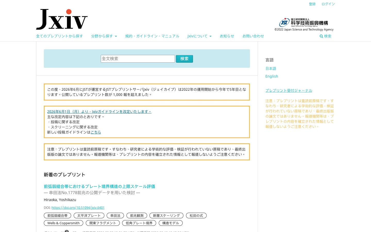Screen dimensions: 371x232
Task: Switch language to English
Action: tap(272, 76)
